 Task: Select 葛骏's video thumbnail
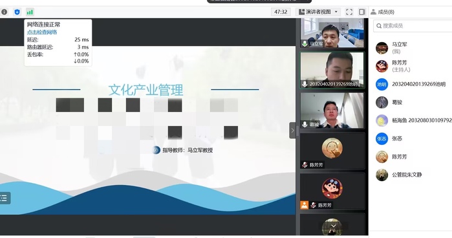pos(332,111)
